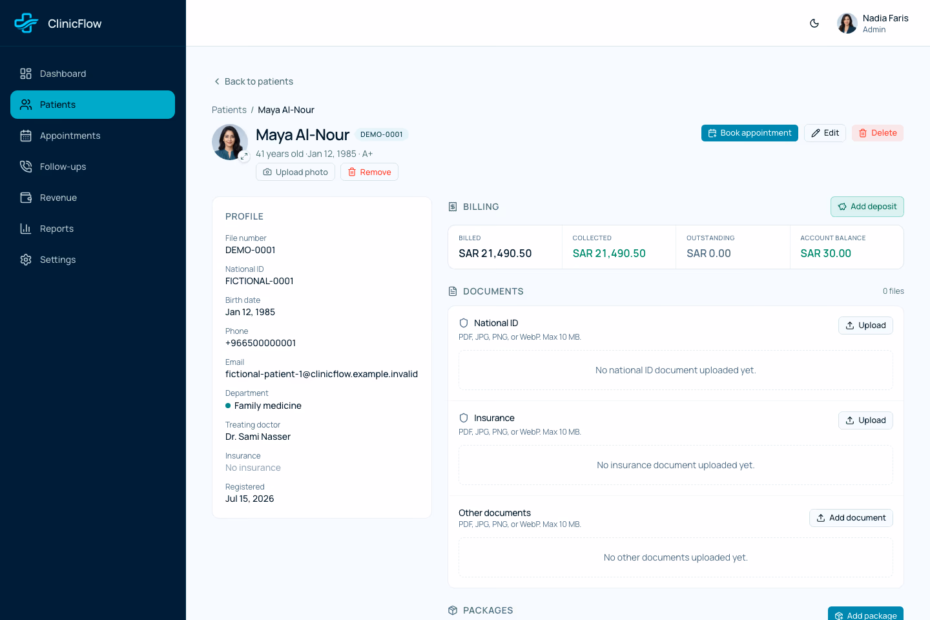Click No other documents placeholder area
The height and width of the screenshot is (620, 930).
click(676, 557)
